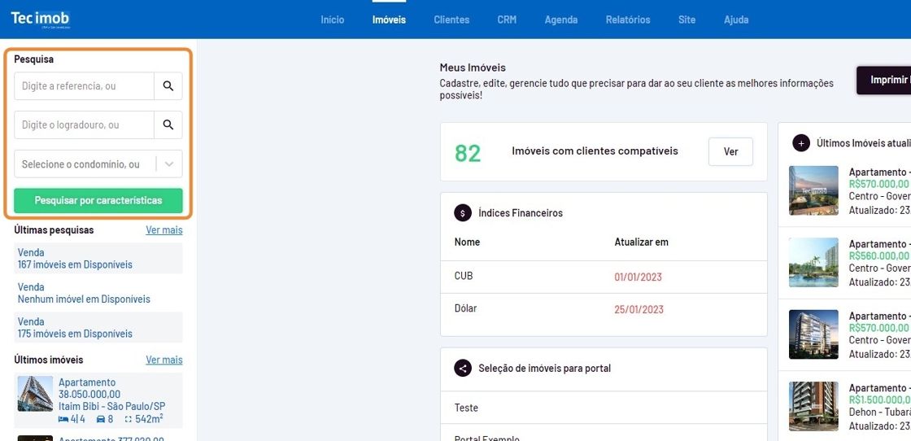Click the search icon beside the reference field
The width and height of the screenshot is (911, 441).
tap(168, 85)
